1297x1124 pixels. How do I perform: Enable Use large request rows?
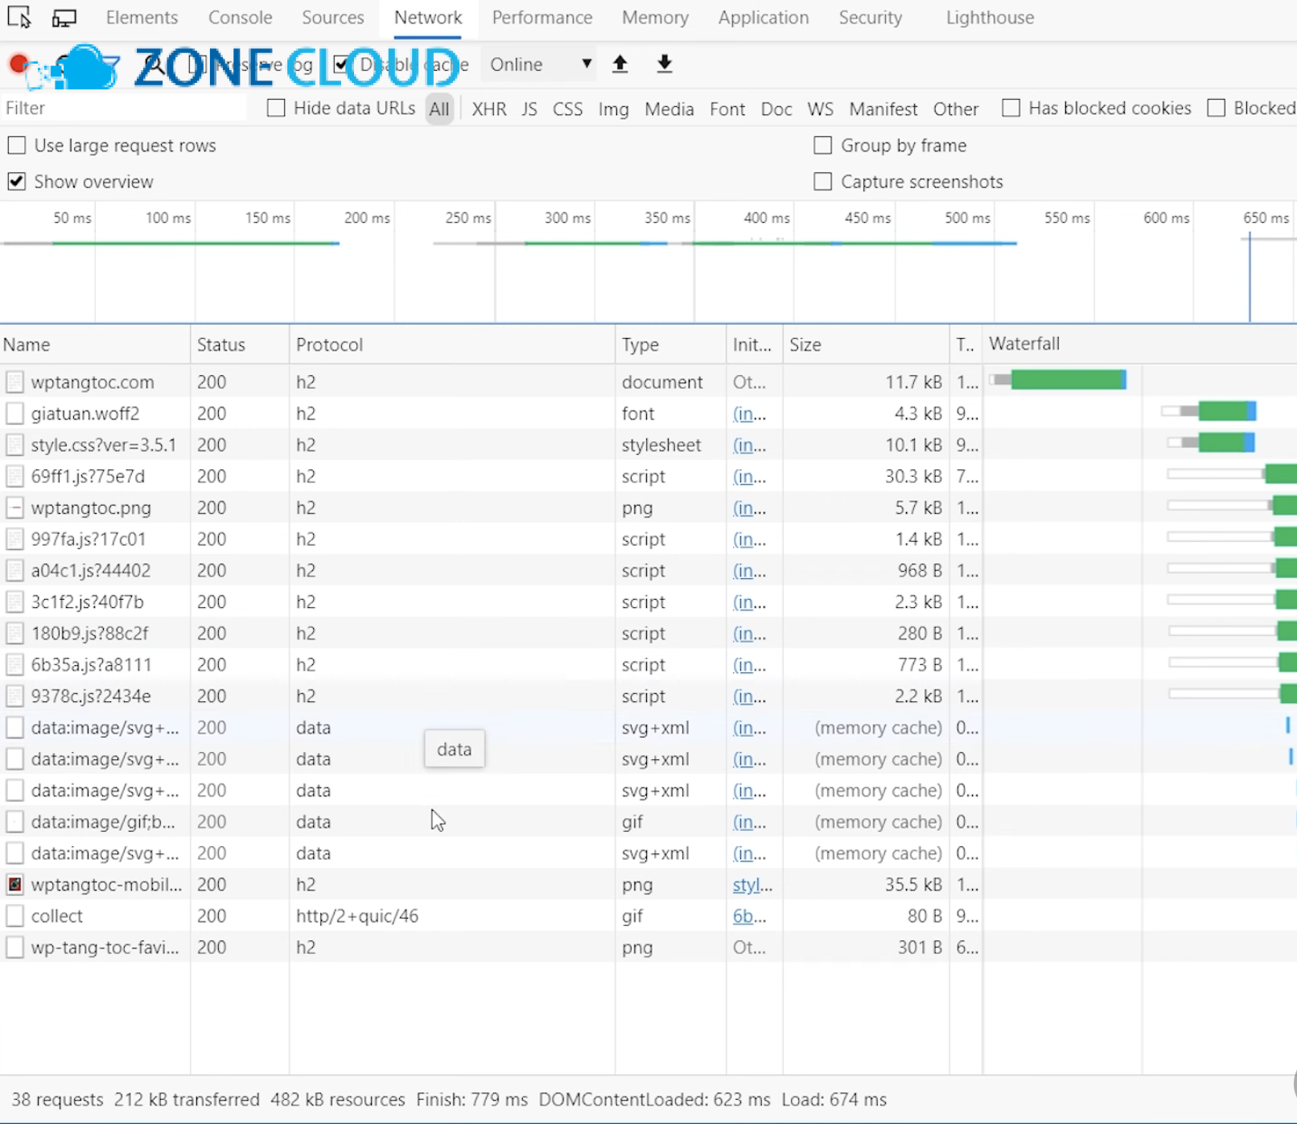pyautogui.click(x=16, y=145)
